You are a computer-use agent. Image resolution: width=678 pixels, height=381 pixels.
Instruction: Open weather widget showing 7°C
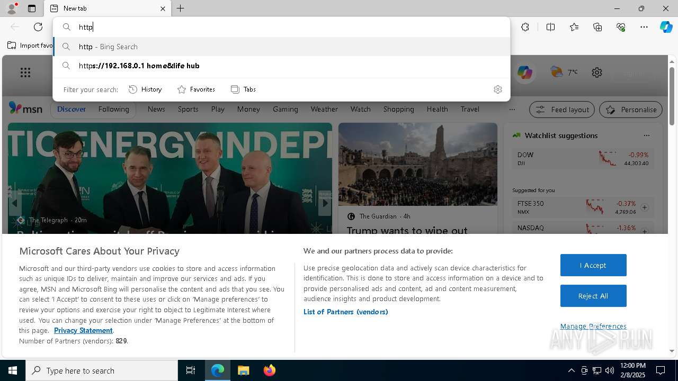click(564, 72)
